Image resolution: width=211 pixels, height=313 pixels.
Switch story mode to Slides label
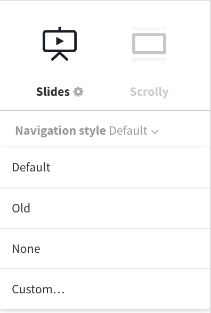pyautogui.click(x=53, y=92)
